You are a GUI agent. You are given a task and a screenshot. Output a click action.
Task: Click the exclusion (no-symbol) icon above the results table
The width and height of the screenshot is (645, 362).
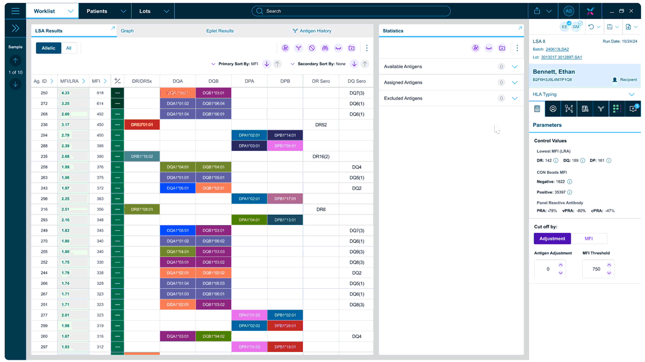click(312, 48)
